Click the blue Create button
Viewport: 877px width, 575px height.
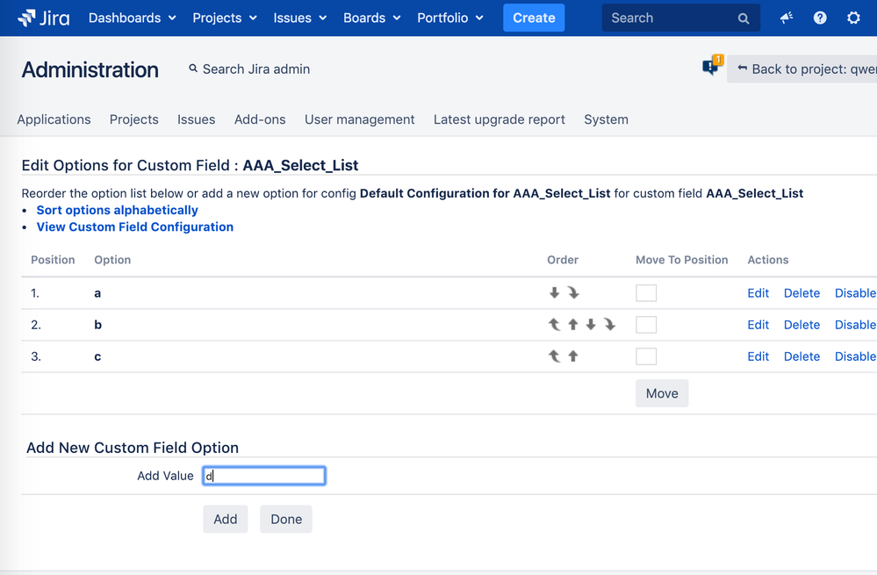point(534,18)
